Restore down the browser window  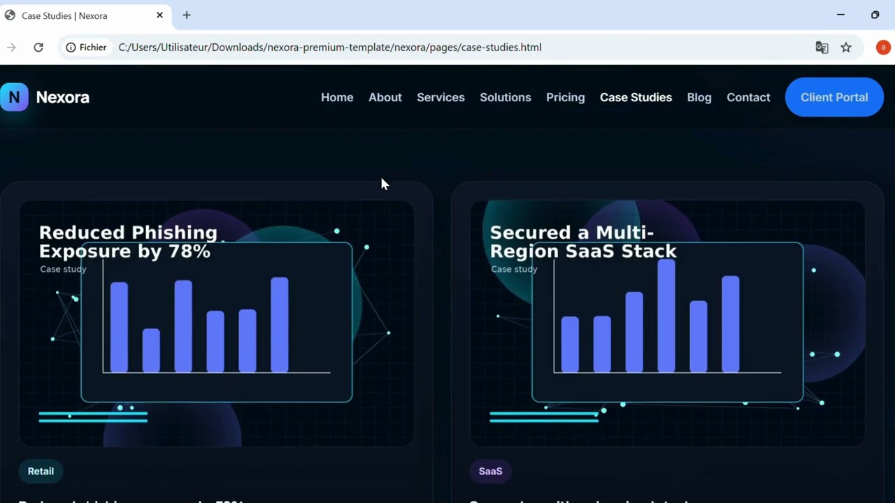click(875, 15)
